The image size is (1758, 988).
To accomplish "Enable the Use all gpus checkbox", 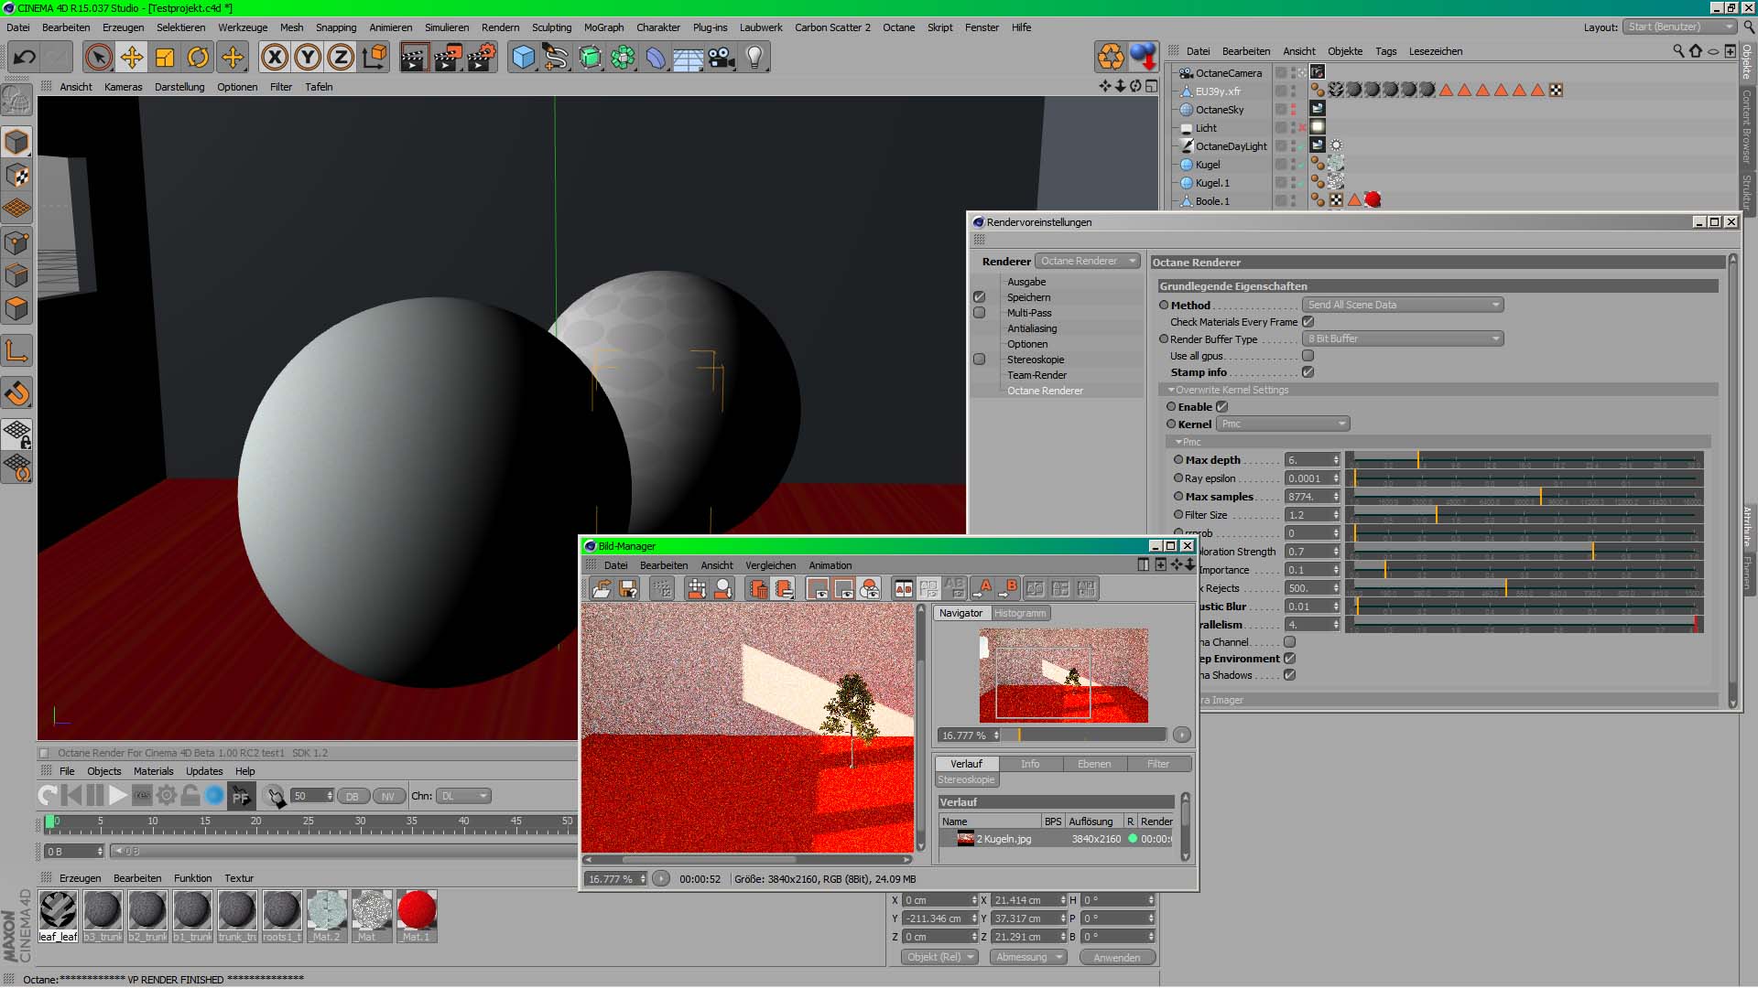I will coord(1308,356).
